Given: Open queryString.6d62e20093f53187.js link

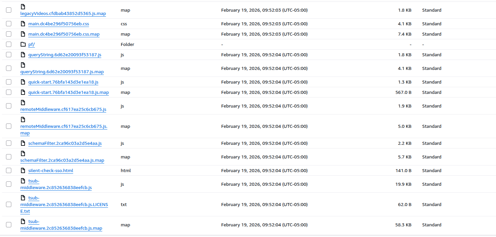Looking at the screenshot, I should pos(65,55).
